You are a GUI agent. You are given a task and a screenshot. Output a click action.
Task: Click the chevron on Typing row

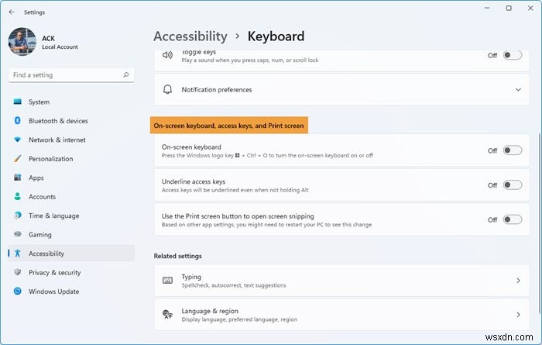pyautogui.click(x=518, y=281)
